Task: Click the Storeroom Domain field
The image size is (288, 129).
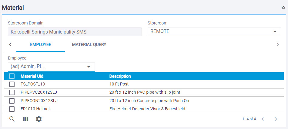Action: click(75, 32)
